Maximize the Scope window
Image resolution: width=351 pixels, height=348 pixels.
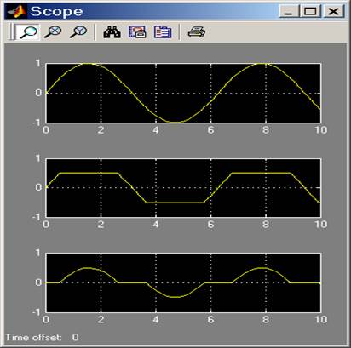coord(310,12)
